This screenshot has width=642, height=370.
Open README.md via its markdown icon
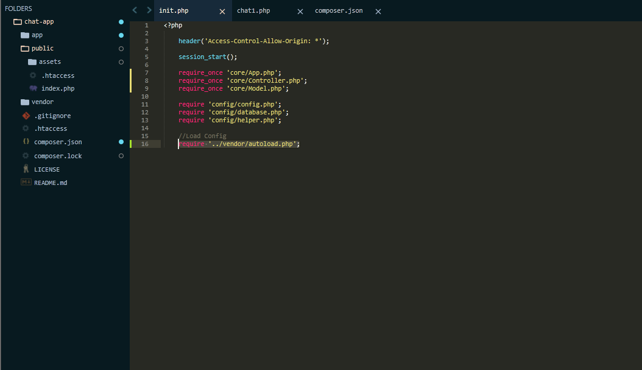(x=25, y=182)
